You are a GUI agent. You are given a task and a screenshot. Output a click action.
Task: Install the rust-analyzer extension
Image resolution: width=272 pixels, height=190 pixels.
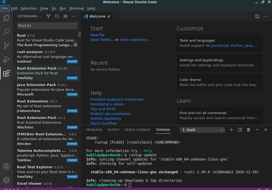tap(72, 62)
